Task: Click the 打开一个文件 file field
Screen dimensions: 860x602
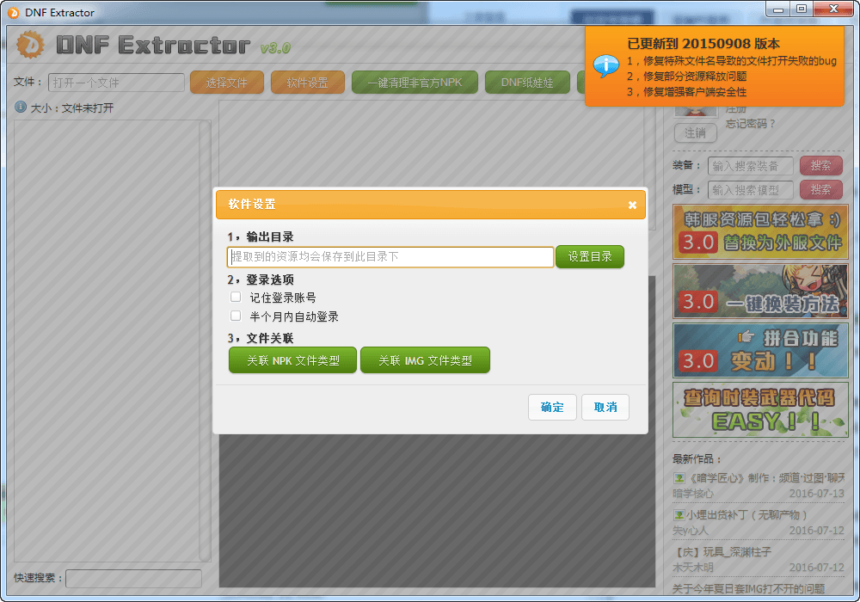Action: [x=117, y=83]
